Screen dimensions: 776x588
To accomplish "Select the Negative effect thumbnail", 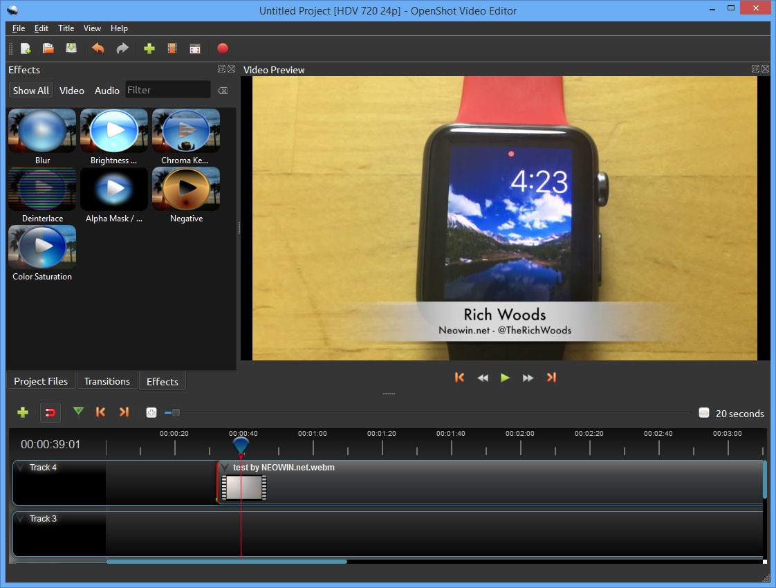I will tap(186, 189).
